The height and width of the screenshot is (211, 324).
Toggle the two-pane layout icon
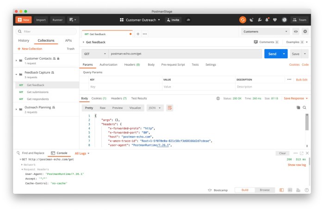click(281, 190)
